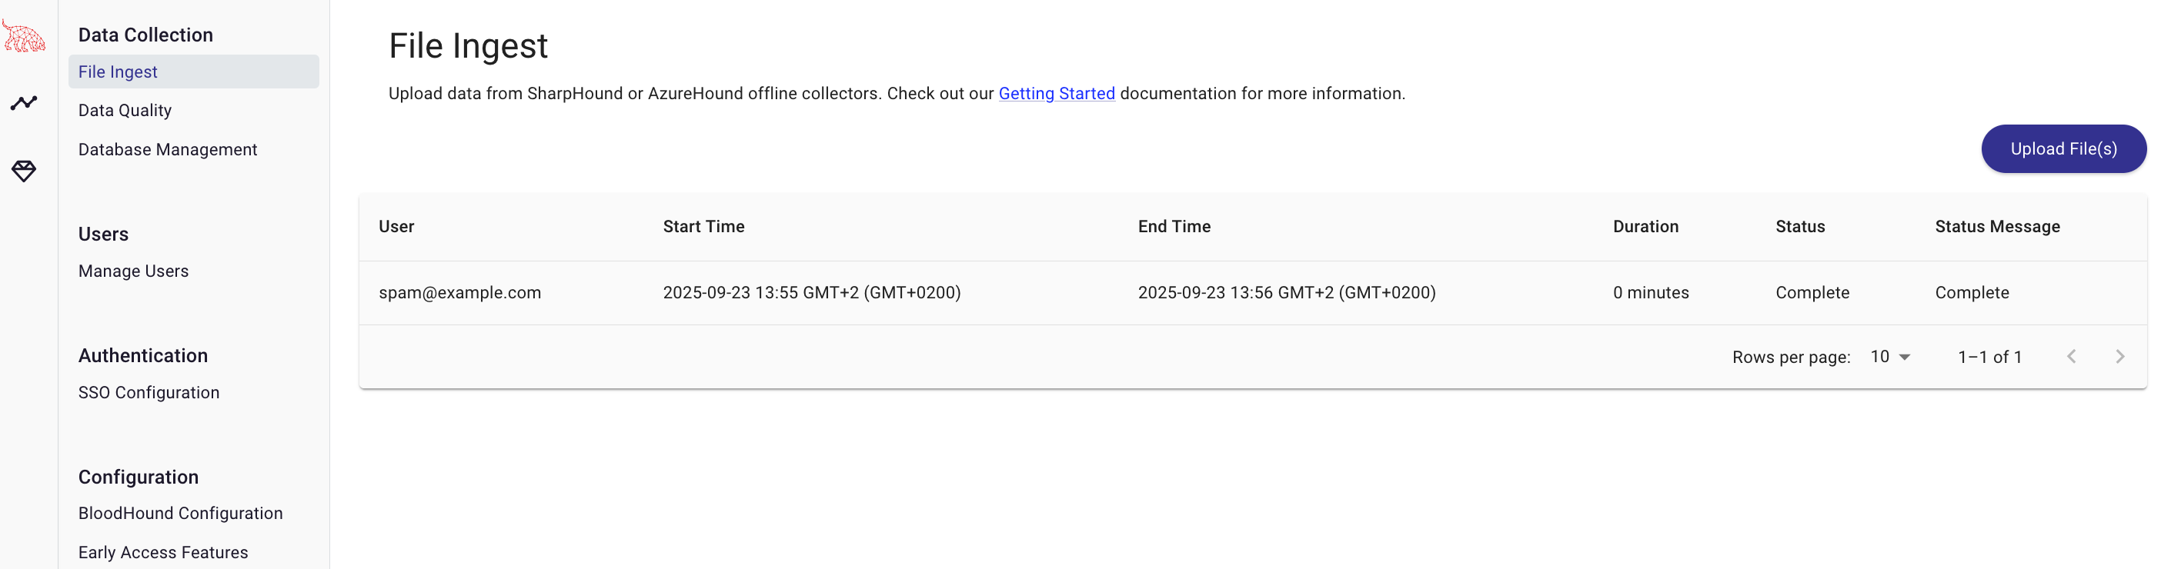The image size is (2161, 569).
Task: Go to SSO Configuration
Action: point(149,392)
